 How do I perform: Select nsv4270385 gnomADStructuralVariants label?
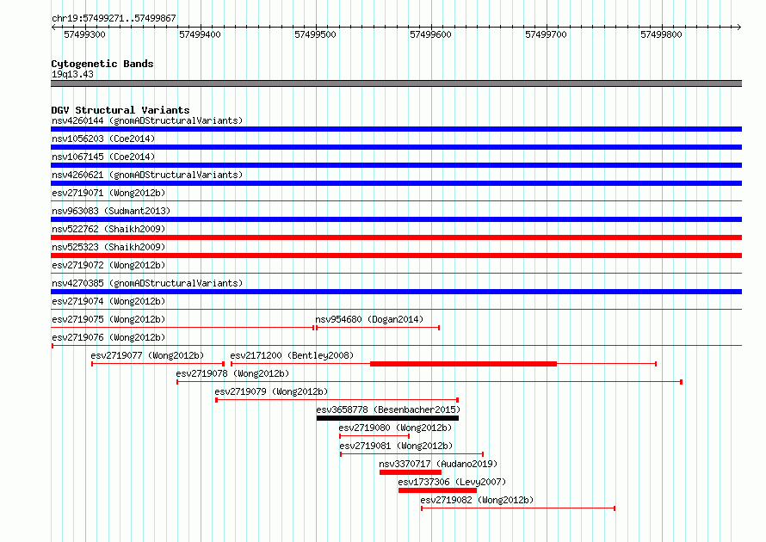click(x=147, y=283)
